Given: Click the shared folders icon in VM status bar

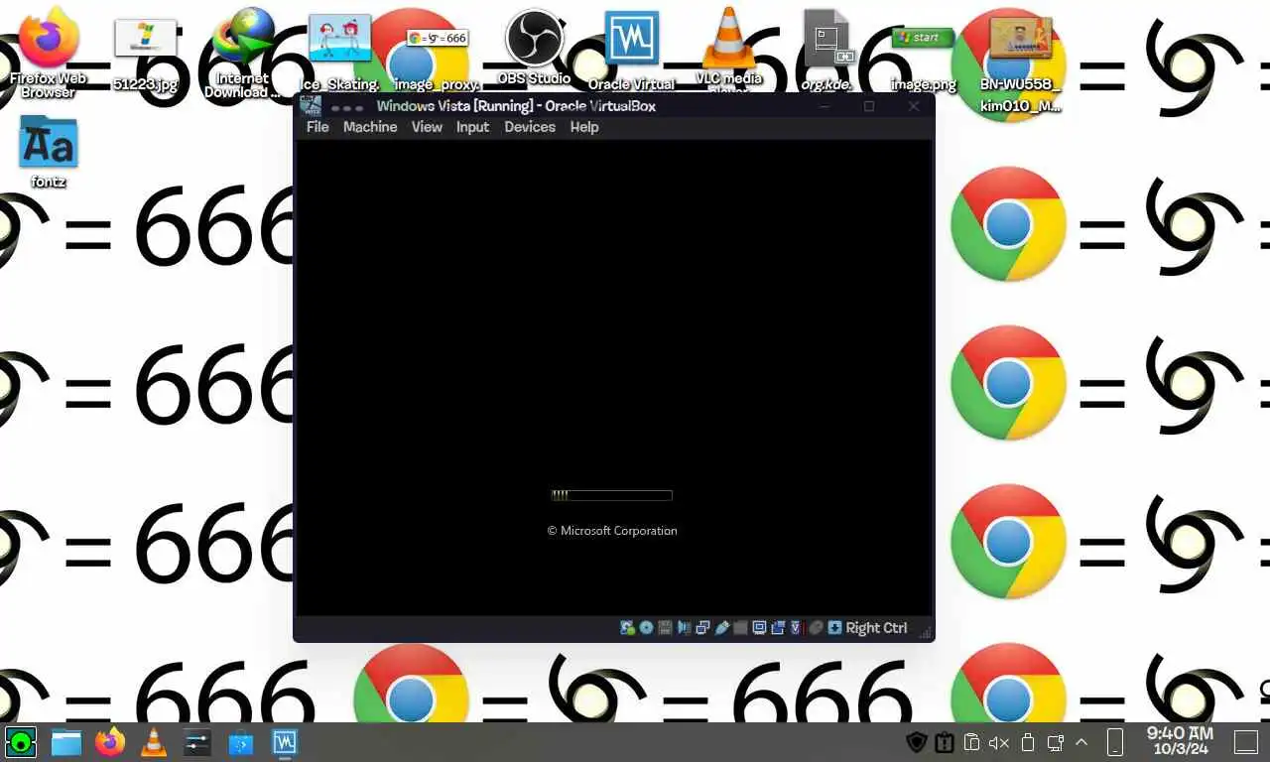Looking at the screenshot, I should click(x=740, y=628).
